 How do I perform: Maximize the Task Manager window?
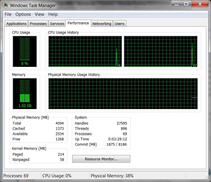pos(186,4)
